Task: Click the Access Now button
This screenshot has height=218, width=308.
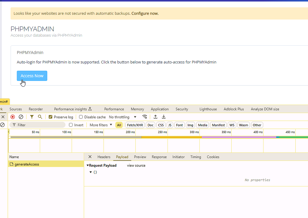Action: (x=32, y=76)
